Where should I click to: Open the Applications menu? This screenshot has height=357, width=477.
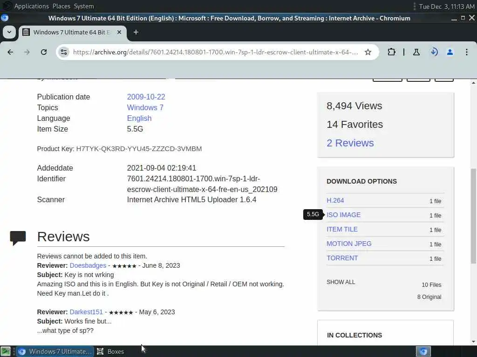32,6
